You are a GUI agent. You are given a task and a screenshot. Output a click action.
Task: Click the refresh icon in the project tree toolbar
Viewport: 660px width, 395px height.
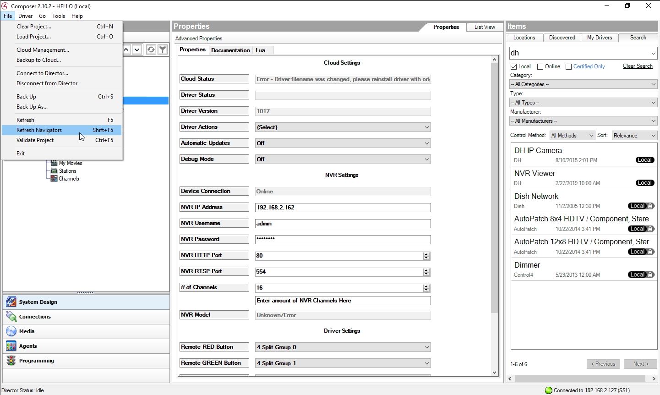coord(151,49)
